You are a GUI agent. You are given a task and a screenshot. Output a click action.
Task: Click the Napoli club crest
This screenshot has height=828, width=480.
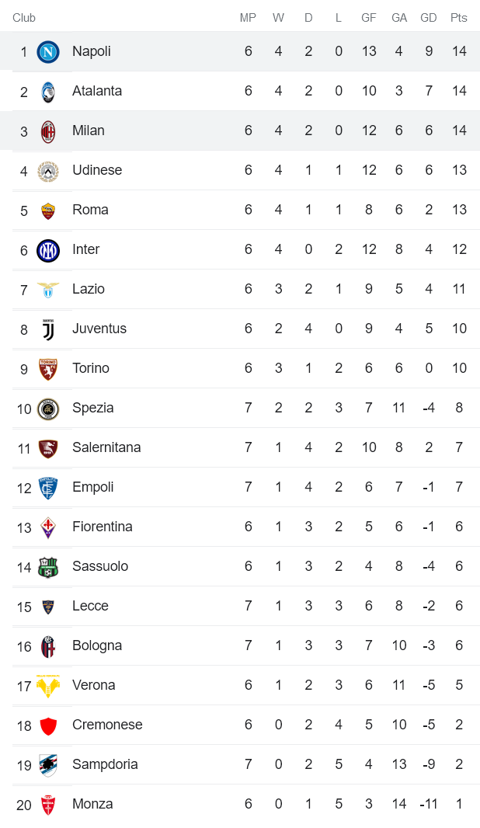point(48,52)
